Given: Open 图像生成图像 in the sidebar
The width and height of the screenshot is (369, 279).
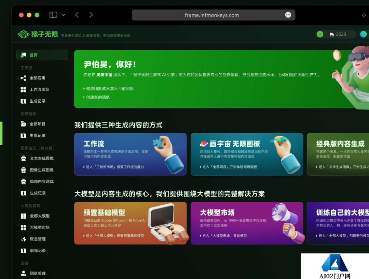Looking at the screenshot, I should click(42, 170).
